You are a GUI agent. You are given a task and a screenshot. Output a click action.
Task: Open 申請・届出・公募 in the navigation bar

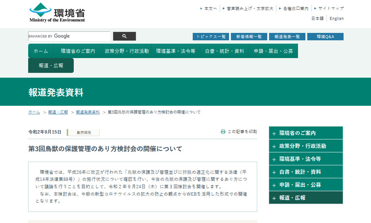tap(273, 51)
